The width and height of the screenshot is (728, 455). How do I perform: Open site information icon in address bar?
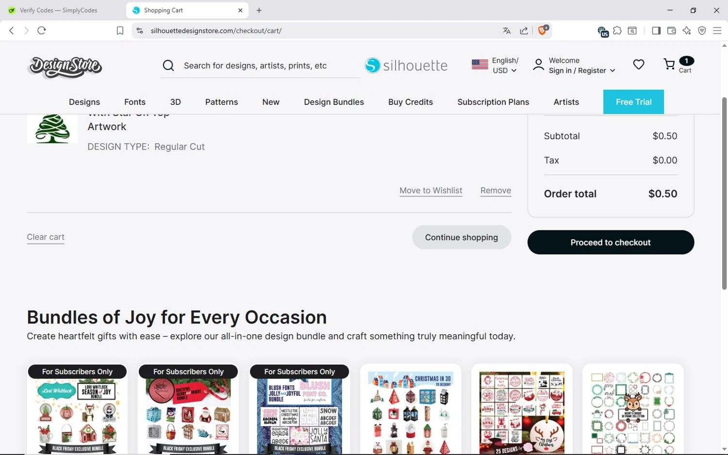(140, 31)
